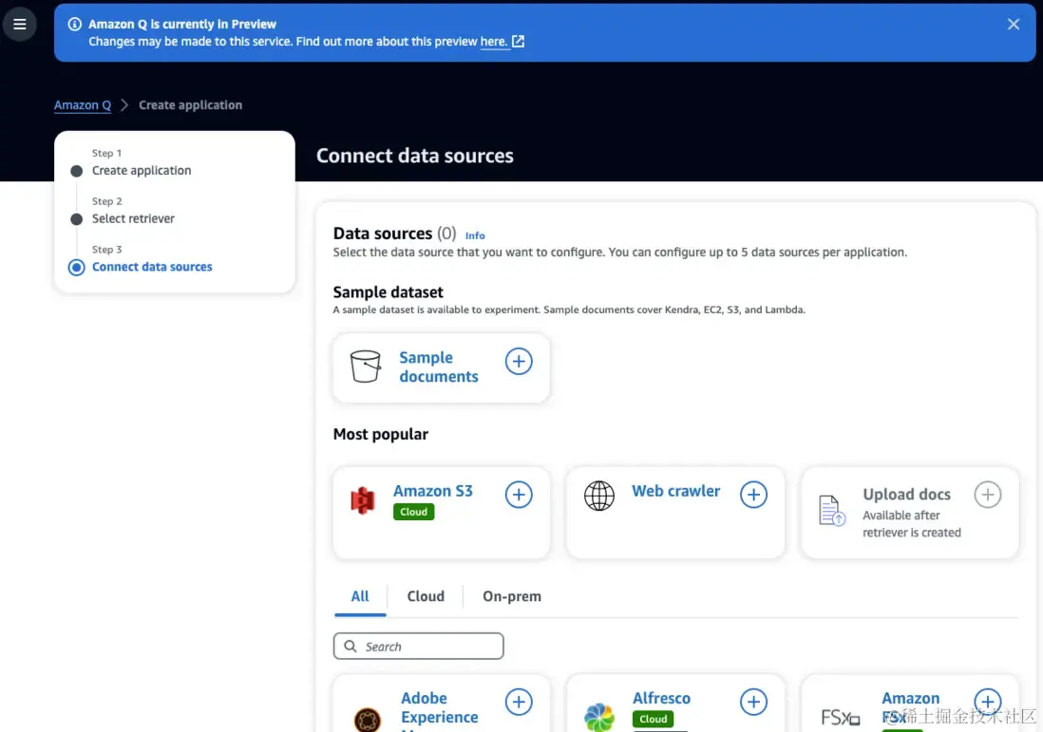The width and height of the screenshot is (1043, 732).
Task: Open the Amazon FSx data source link
Action: pos(911,707)
